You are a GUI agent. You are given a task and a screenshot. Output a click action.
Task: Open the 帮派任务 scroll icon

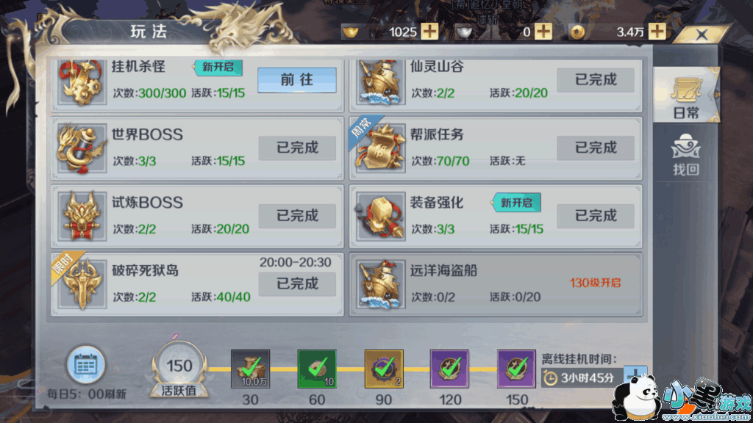[380, 148]
